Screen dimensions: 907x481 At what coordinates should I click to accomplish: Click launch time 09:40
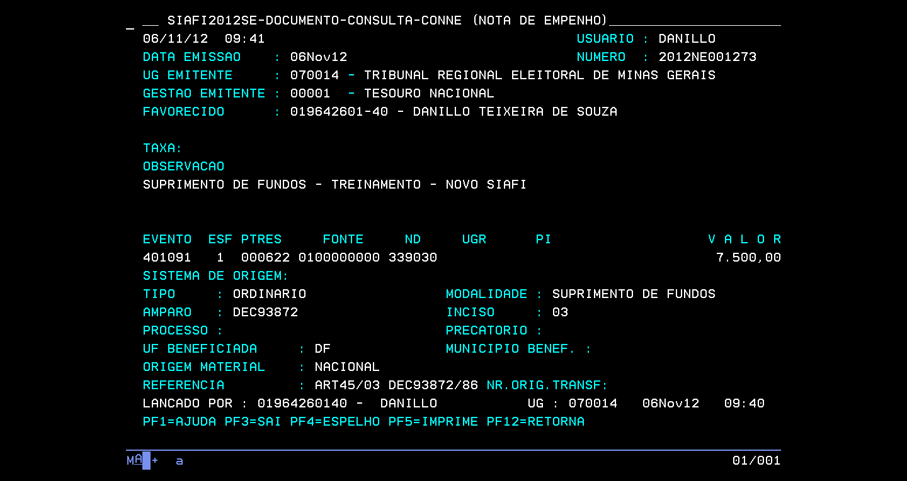point(744,404)
